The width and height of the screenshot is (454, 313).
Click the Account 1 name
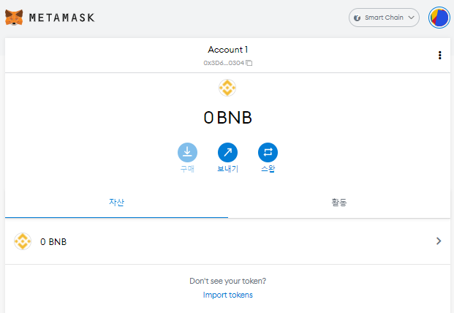click(x=228, y=50)
